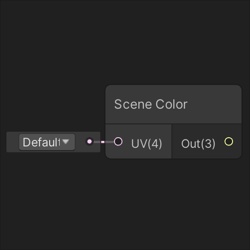Open the Default UV channel dropdown
This screenshot has width=250, height=250.
(47, 142)
